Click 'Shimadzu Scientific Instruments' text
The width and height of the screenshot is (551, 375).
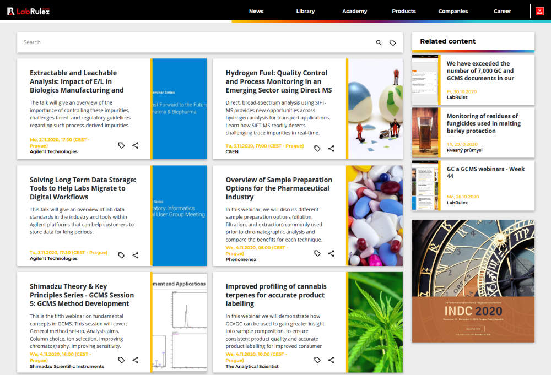[67, 366]
